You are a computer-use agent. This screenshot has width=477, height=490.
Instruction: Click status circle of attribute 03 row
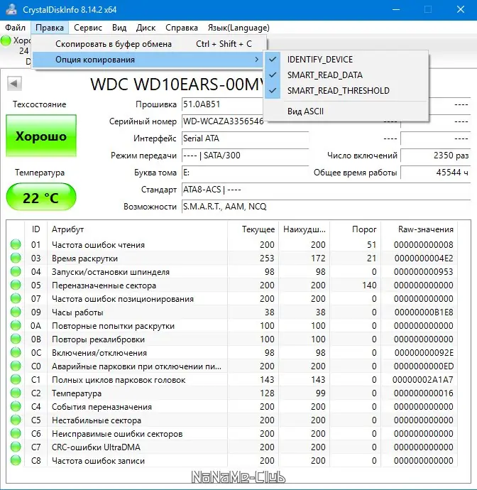coord(16,258)
